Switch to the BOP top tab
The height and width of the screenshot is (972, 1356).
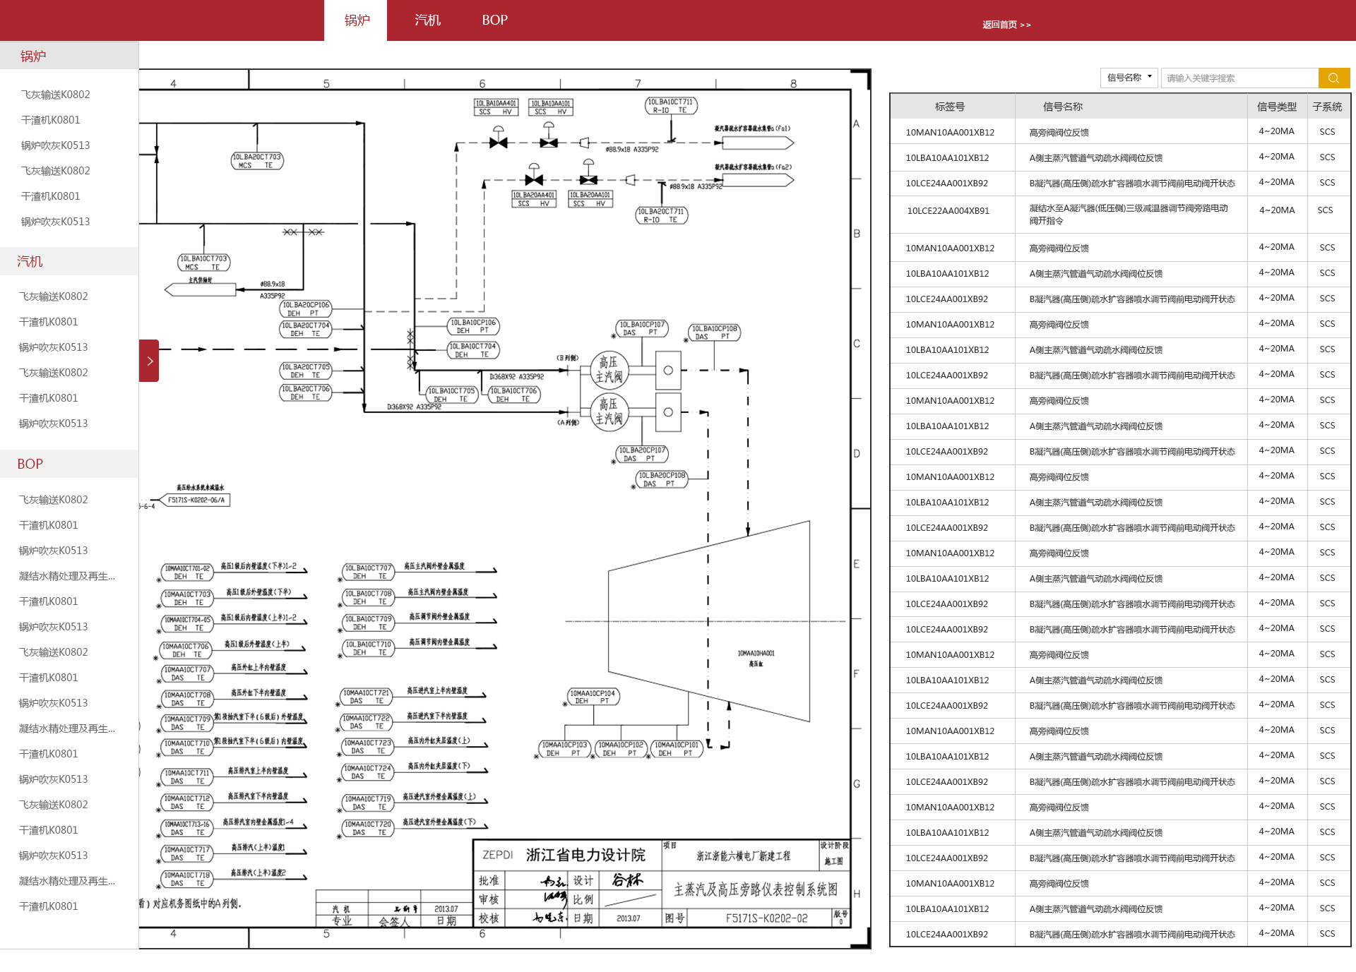[x=494, y=20]
